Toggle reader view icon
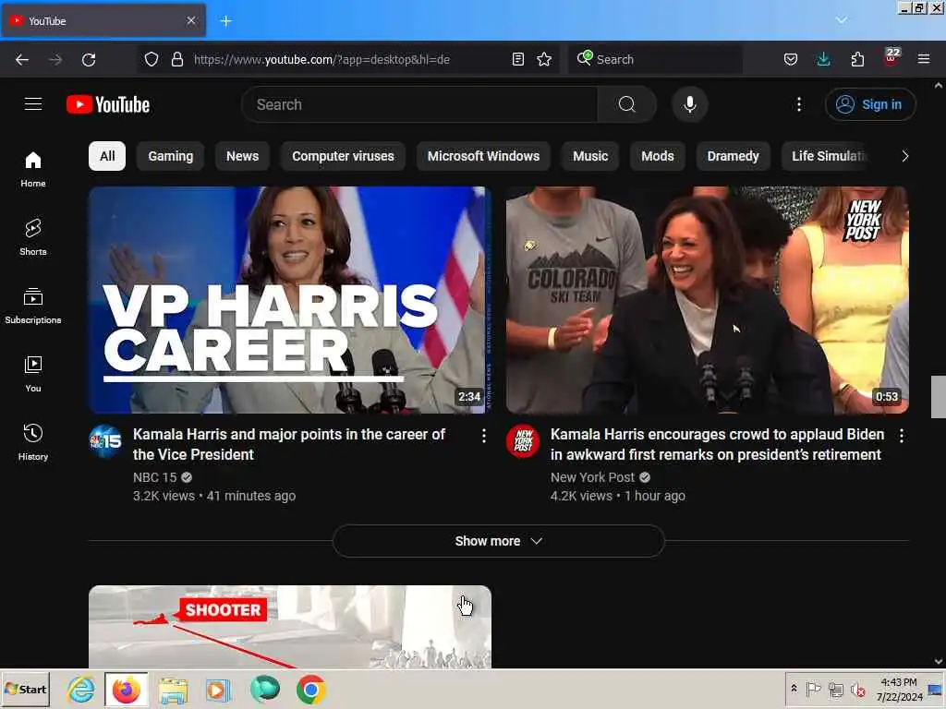946x709 pixels. coord(517,59)
